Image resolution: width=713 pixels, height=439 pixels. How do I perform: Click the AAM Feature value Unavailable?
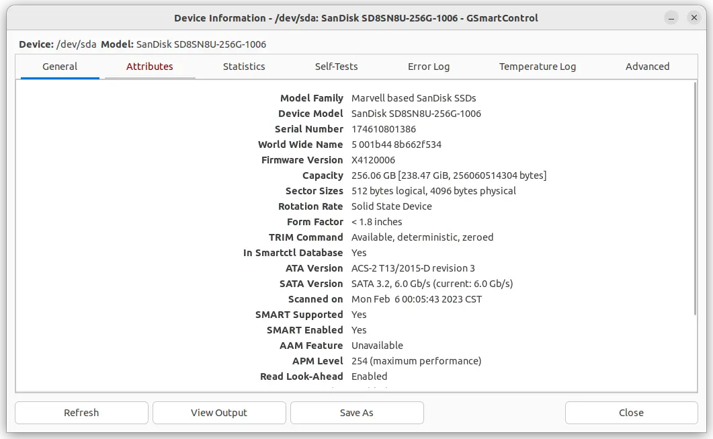377,346
